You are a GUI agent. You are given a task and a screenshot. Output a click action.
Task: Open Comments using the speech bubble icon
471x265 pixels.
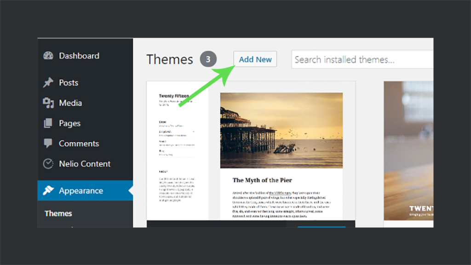[x=48, y=143]
